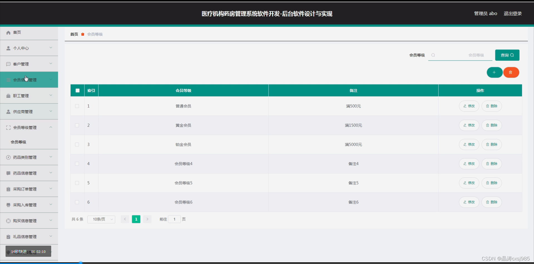Expand the 采购订单管理 chevron
The image size is (534, 264).
point(51,189)
